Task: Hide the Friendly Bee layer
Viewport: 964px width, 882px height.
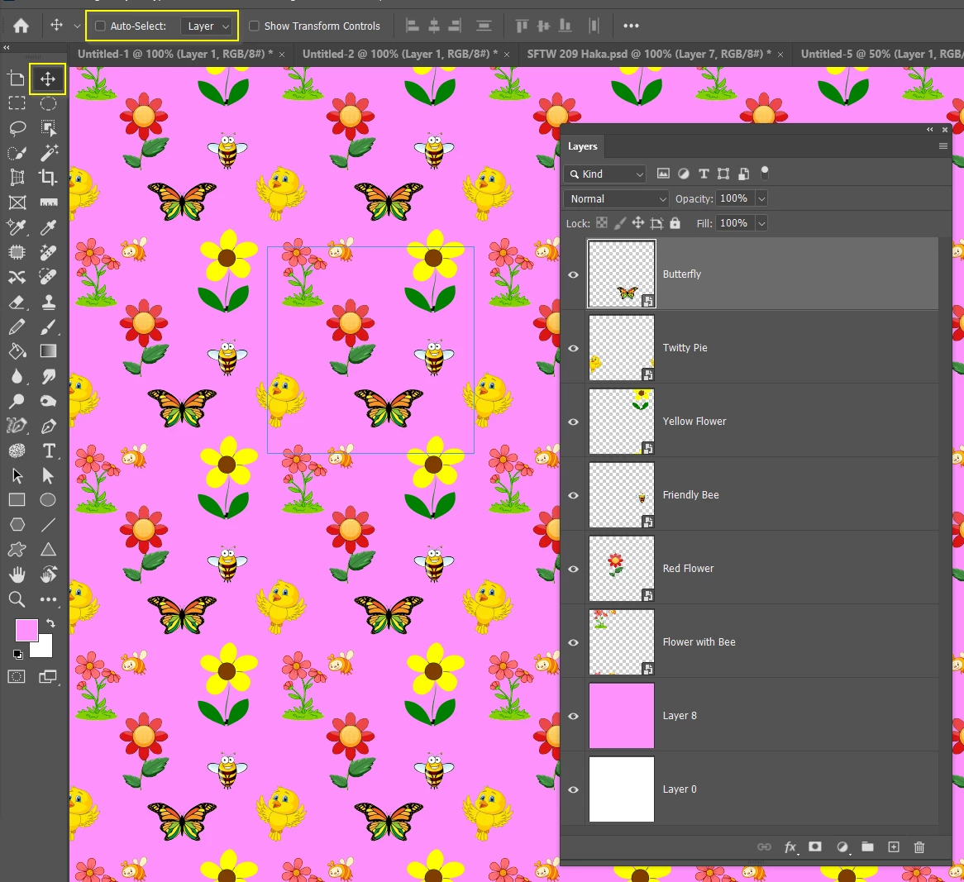Action: (573, 495)
